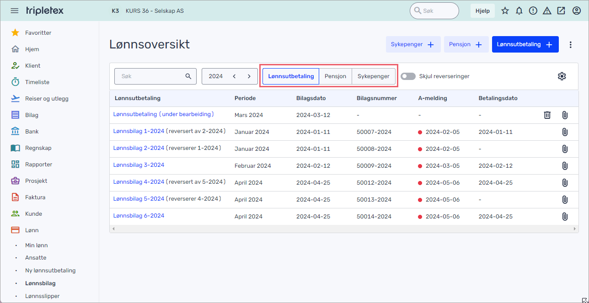Image resolution: width=589 pixels, height=303 pixels.
Task: Open Reiser og utlegg in sidebar
Action: (47, 99)
